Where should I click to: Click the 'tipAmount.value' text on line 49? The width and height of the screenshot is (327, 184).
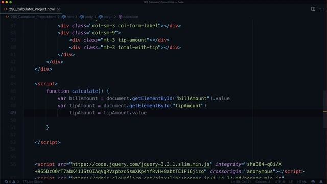125,113
